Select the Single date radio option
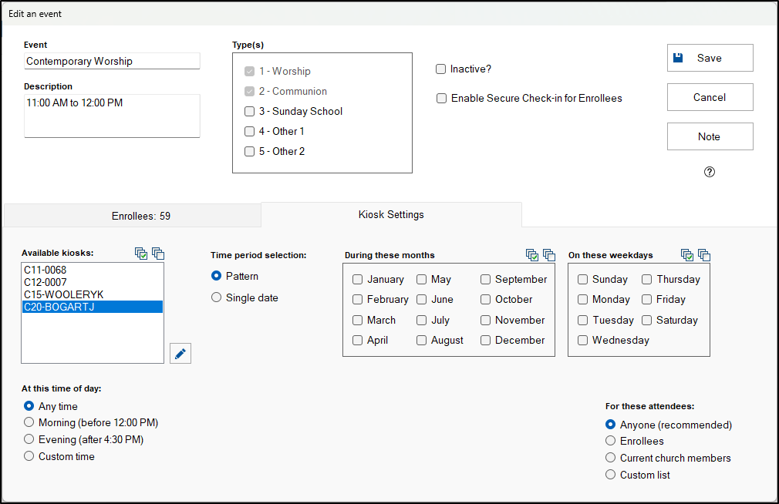The width and height of the screenshot is (779, 504). pyautogui.click(x=217, y=297)
